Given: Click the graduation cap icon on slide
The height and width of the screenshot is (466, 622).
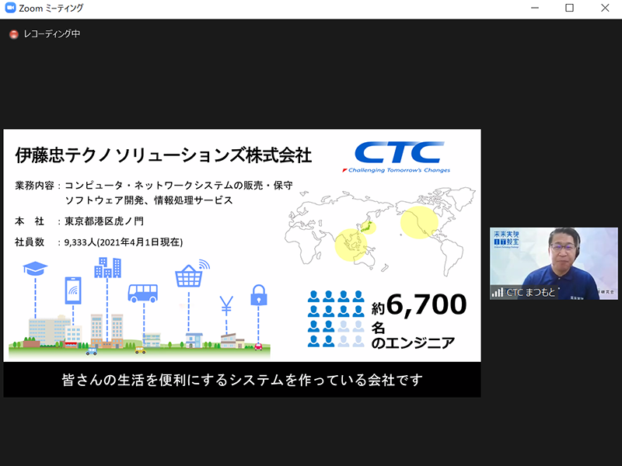Looking at the screenshot, I should click(35, 269).
